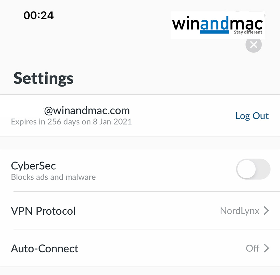Click the CyberSec label text

click(x=33, y=166)
